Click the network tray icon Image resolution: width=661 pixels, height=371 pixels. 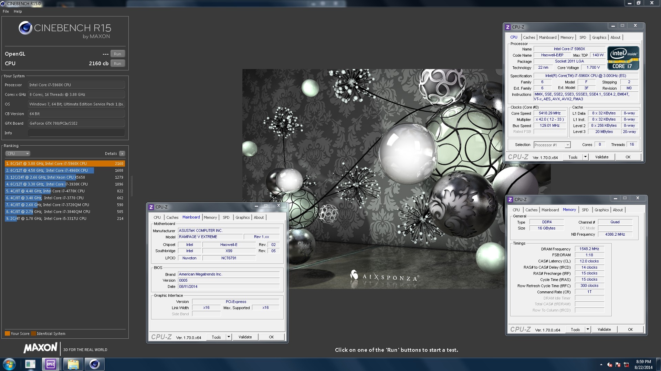[x=626, y=364]
